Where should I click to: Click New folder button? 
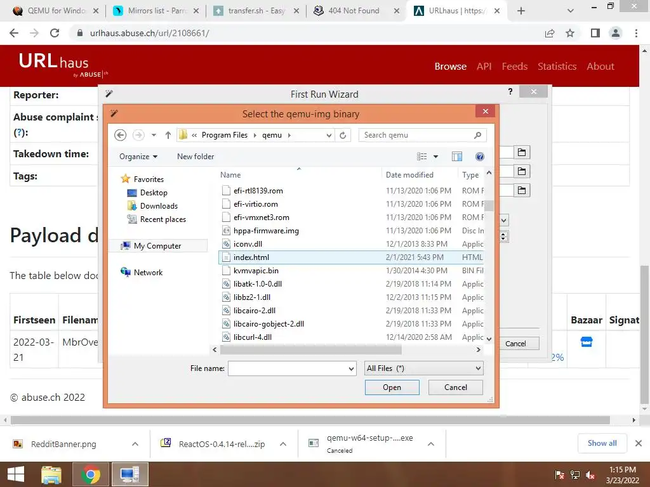coord(196,157)
